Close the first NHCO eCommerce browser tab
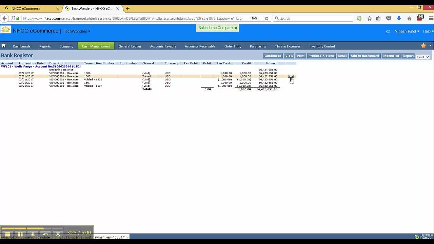Screen dimensions: 434x244 (x=58, y=8)
